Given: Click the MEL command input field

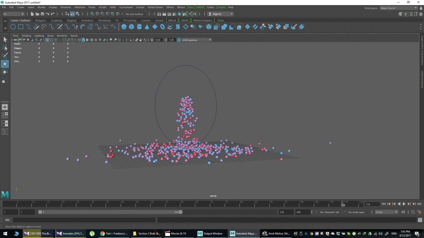Looking at the screenshot, I should (x=84, y=220).
